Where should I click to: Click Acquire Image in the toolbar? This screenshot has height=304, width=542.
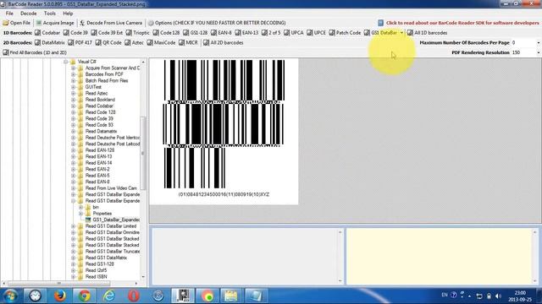pos(55,23)
